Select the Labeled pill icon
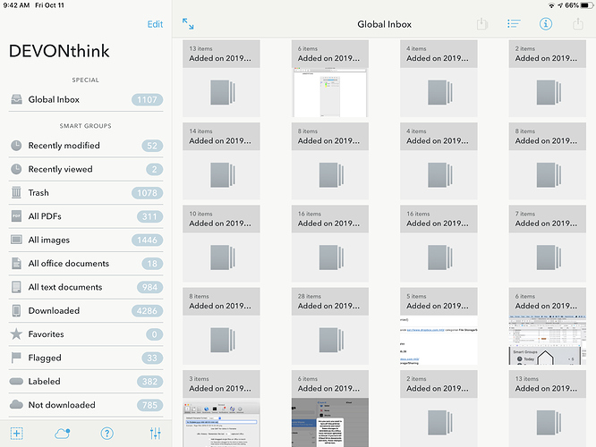The height and width of the screenshot is (447, 596). (x=16, y=381)
